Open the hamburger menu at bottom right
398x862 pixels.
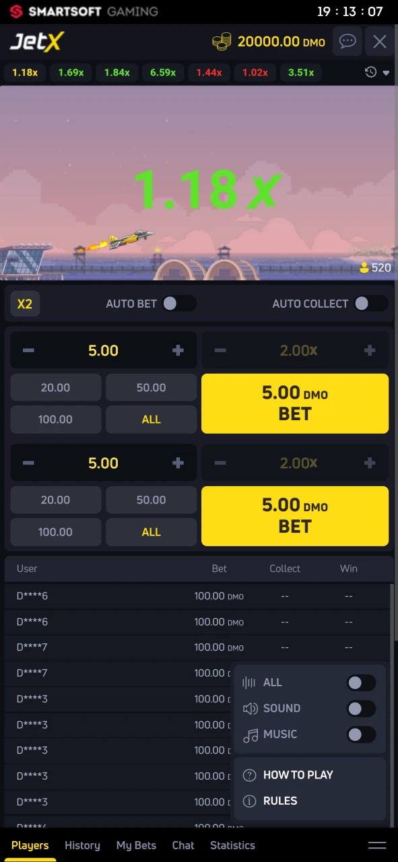click(377, 845)
